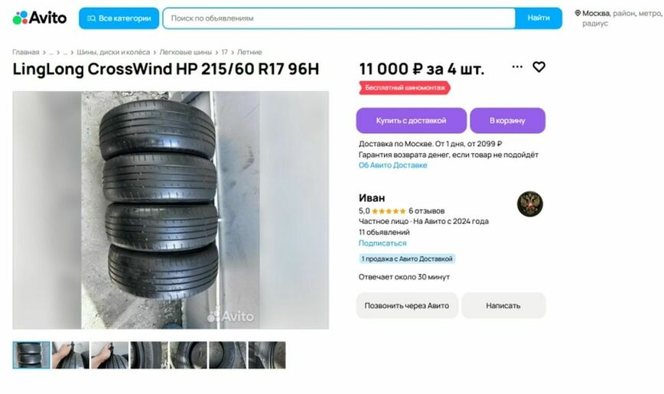Screen dimensions: 664x394
Task: Message the seller with Написать
Action: point(503,305)
